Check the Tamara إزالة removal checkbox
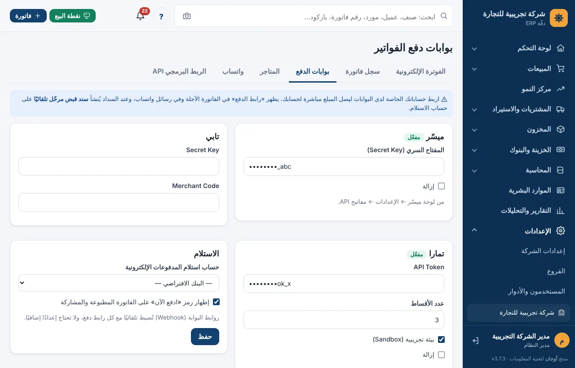Viewport: 575px width, 368px height. pos(441,355)
